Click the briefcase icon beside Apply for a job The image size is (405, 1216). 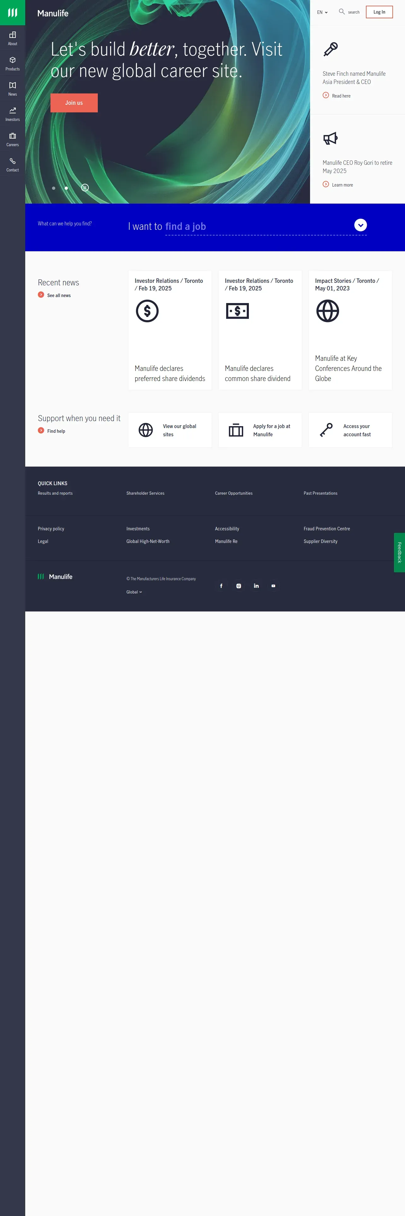(236, 430)
